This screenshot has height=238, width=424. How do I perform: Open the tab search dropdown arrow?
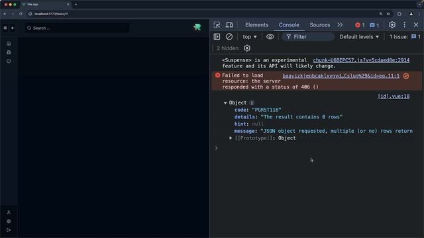(x=419, y=5)
